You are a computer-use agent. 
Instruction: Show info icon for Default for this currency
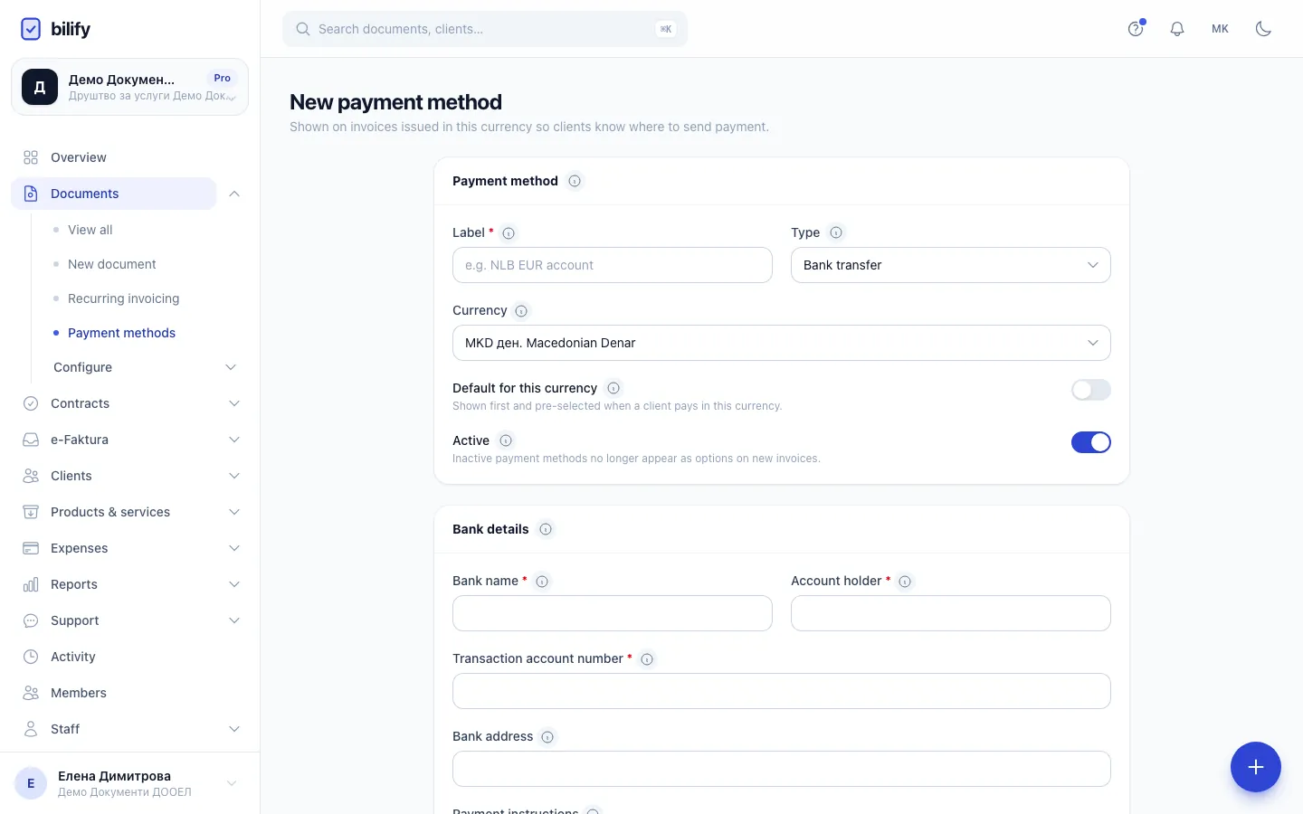click(x=613, y=388)
